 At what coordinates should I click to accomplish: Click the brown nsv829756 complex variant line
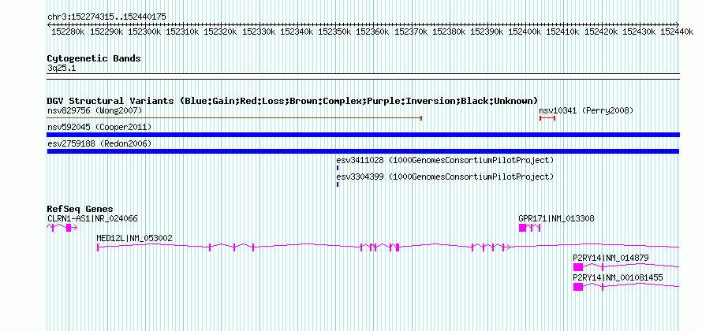[x=234, y=118]
